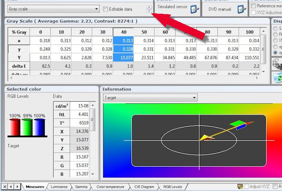Select the second Display radio button
The height and width of the screenshot is (191, 282).
(275, 34)
